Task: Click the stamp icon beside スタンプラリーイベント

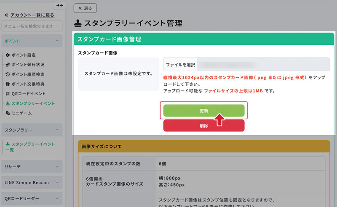Action: pos(8,103)
